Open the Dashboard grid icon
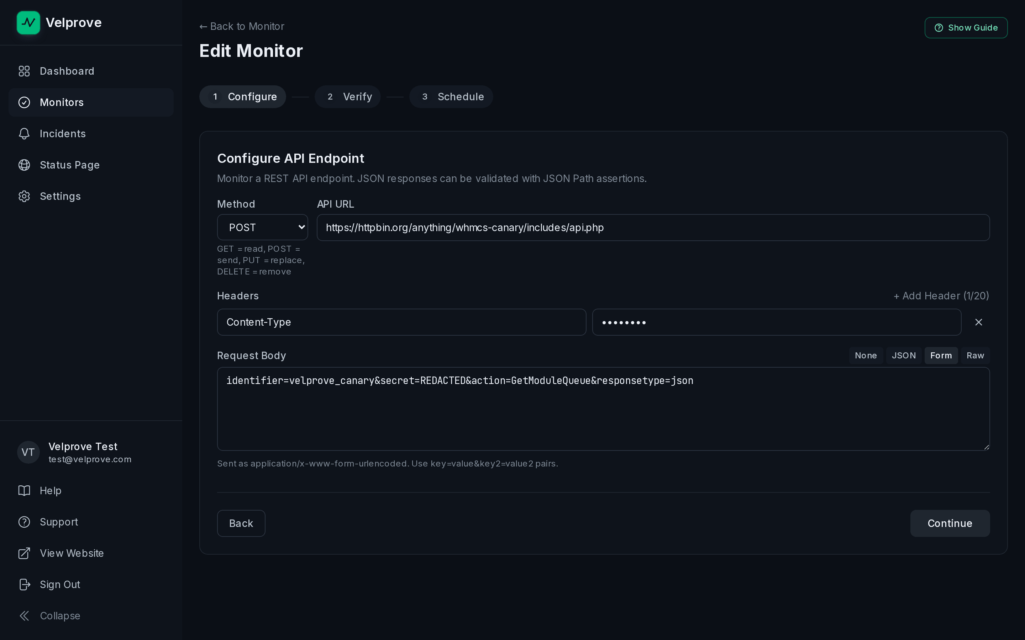Screen dimensions: 1025x640 pos(24,71)
